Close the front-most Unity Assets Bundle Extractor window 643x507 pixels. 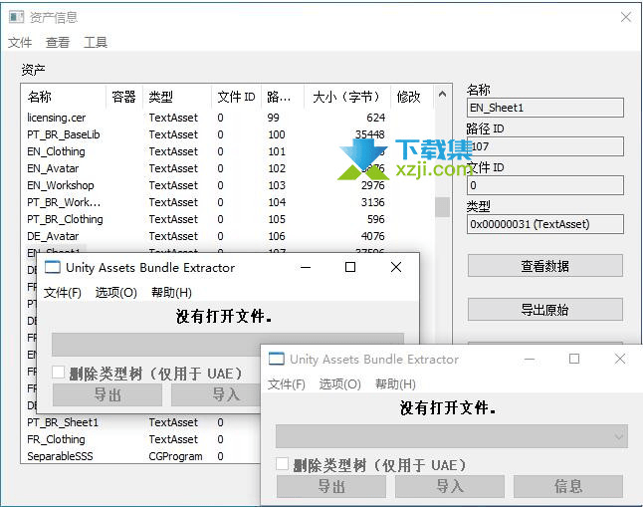[620, 359]
